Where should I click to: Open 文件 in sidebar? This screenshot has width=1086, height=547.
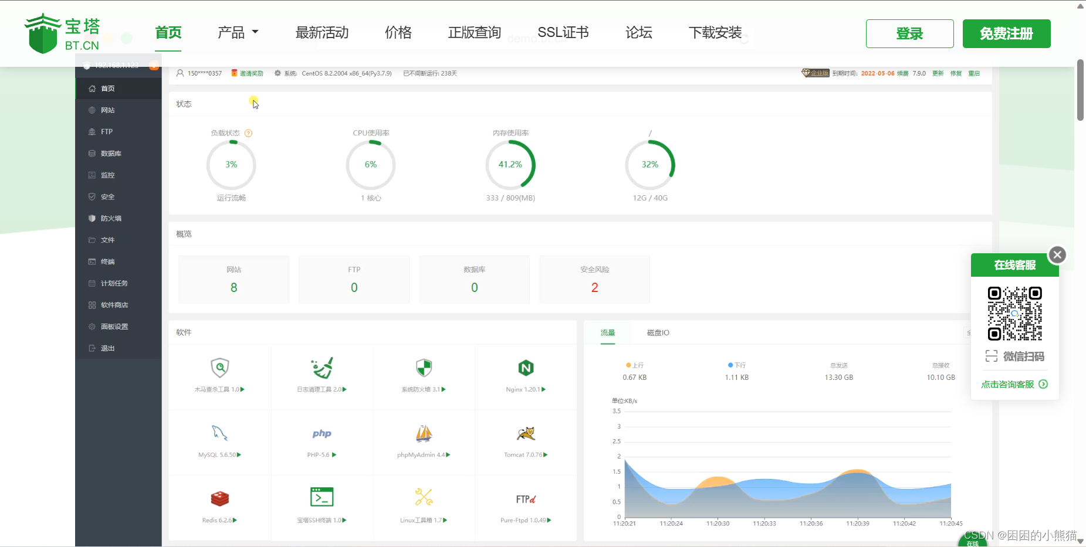pyautogui.click(x=119, y=240)
